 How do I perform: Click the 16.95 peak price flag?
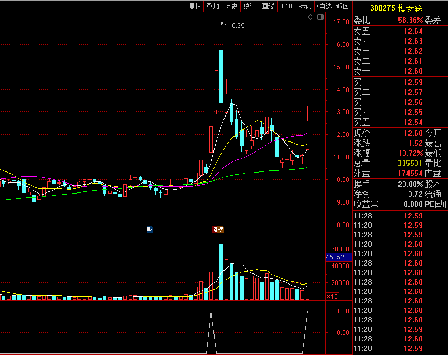(236, 25)
